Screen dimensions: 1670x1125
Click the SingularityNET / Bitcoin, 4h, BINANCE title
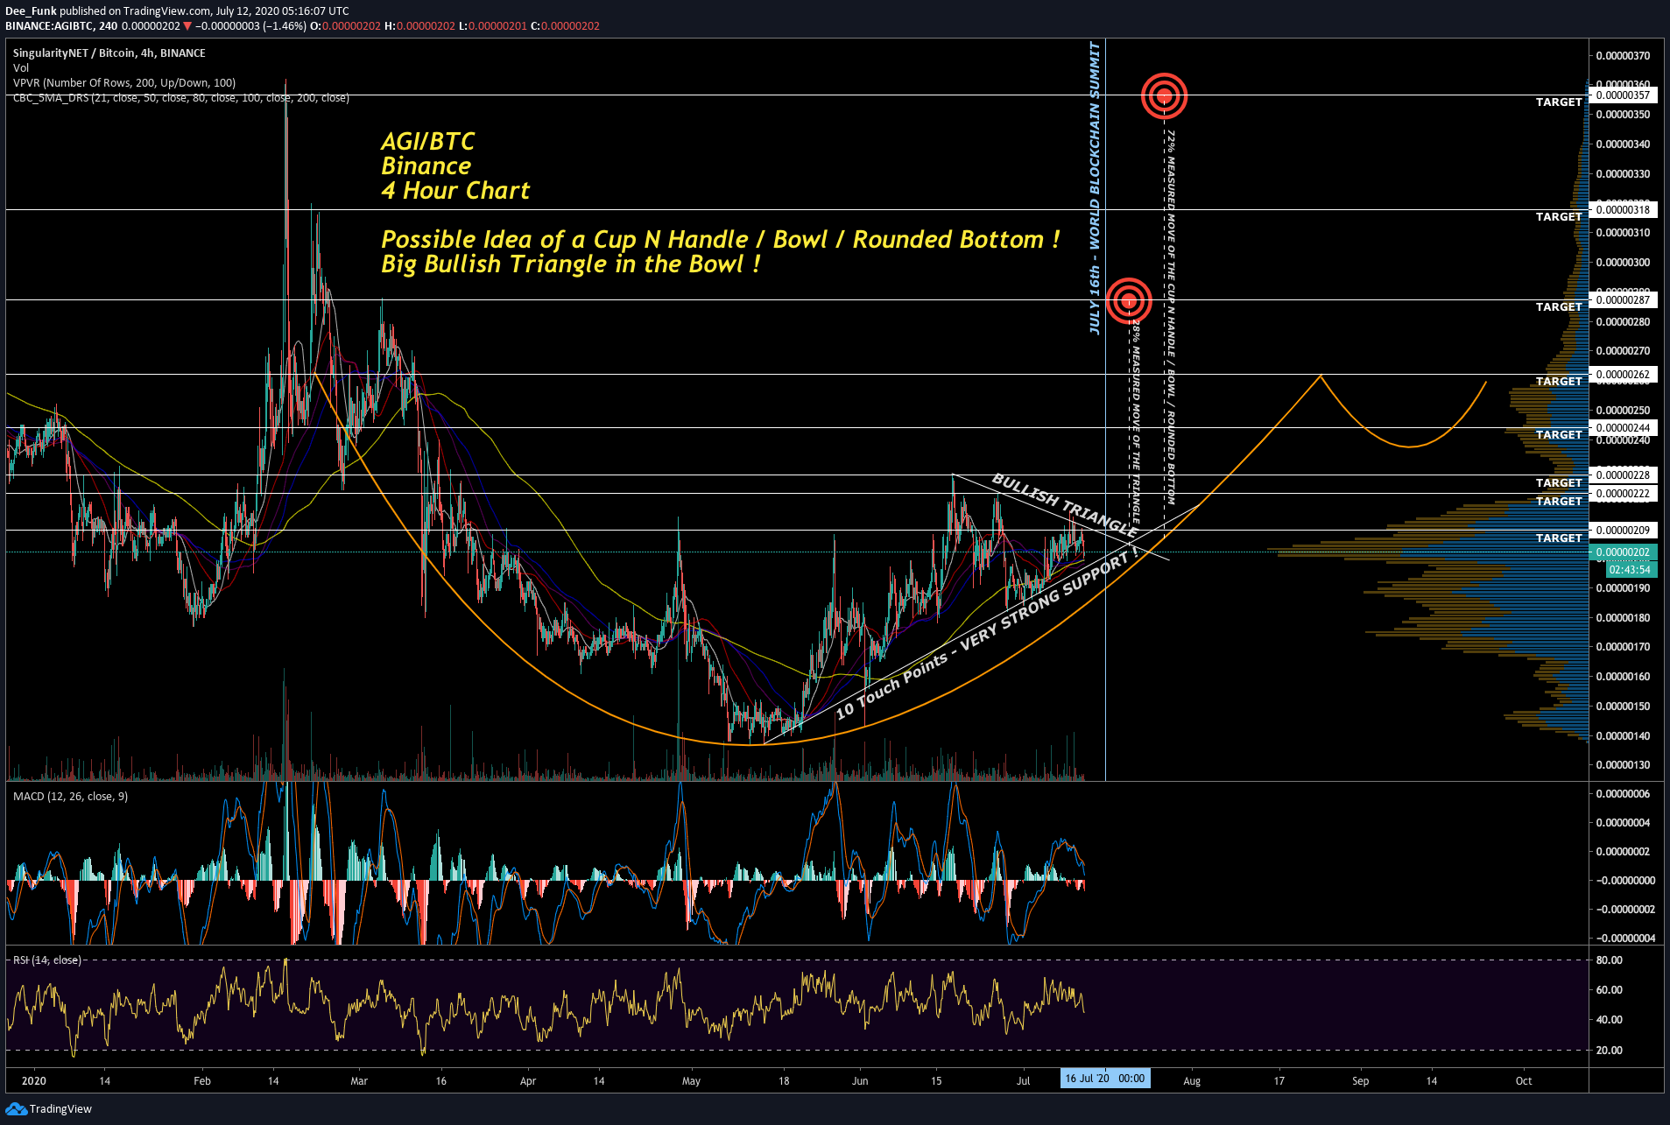click(x=109, y=53)
